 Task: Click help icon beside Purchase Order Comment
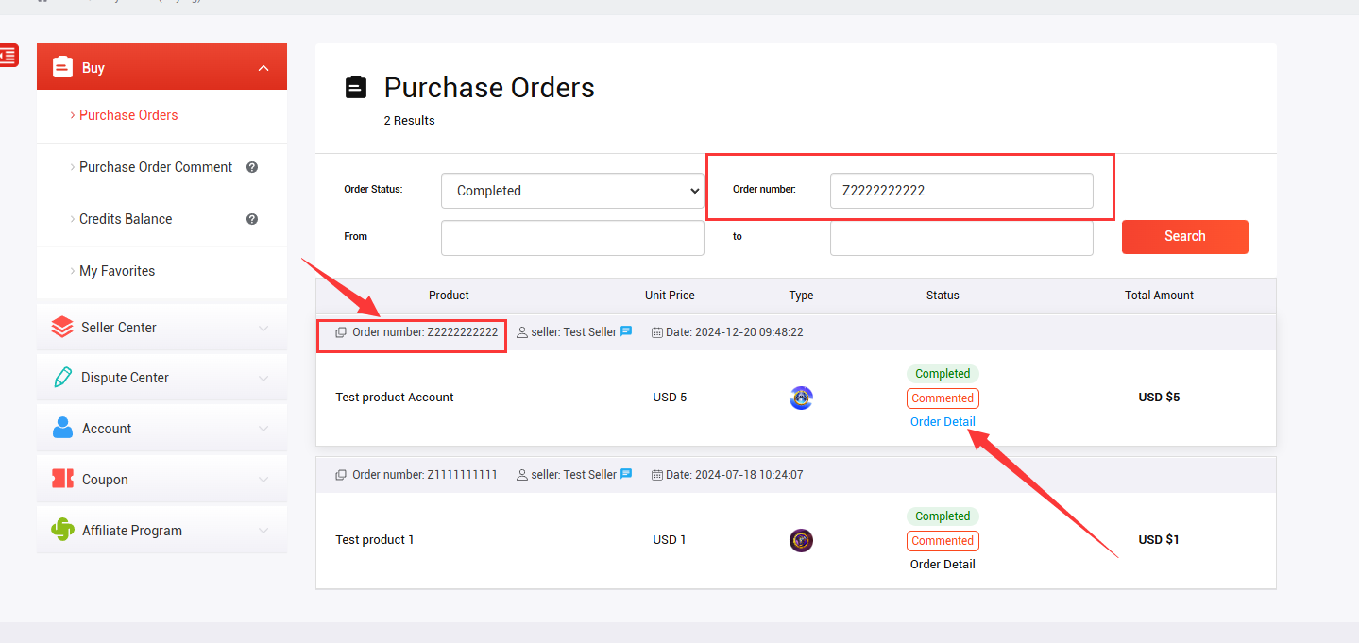click(252, 167)
